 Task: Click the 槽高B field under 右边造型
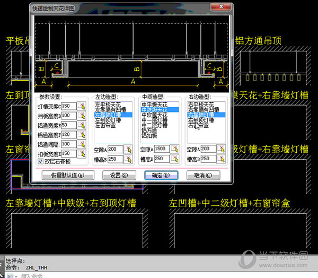tap(208, 159)
